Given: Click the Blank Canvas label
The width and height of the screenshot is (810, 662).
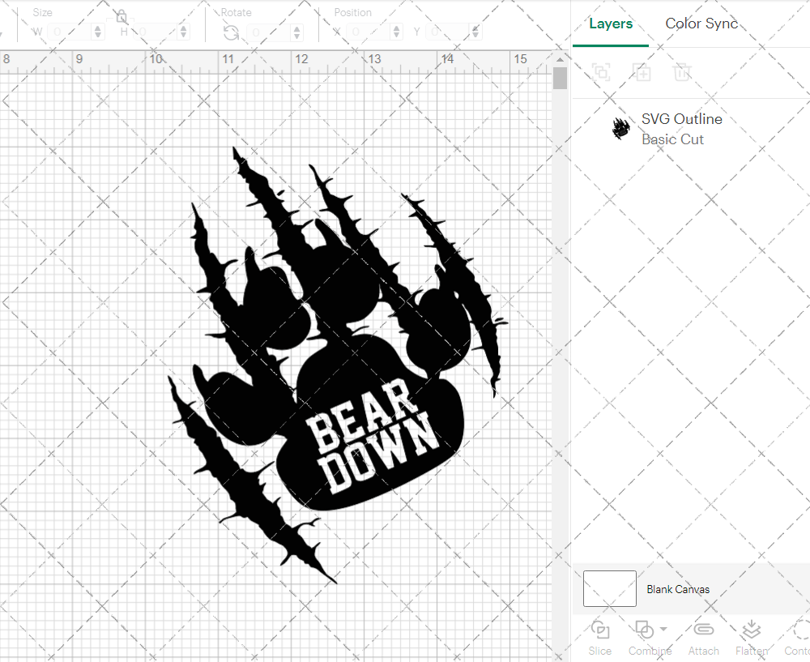Looking at the screenshot, I should pos(678,589).
